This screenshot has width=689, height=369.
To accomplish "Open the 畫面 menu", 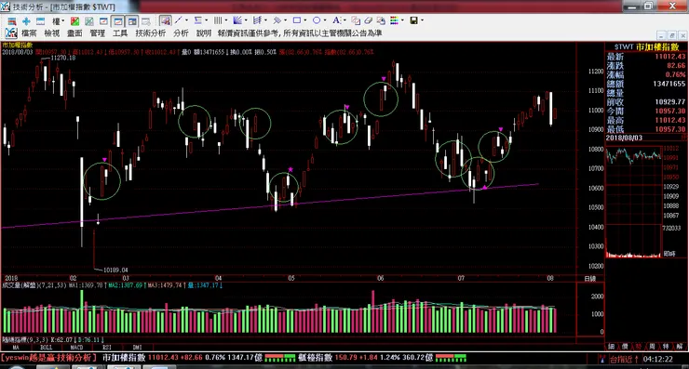I will tap(74, 33).
